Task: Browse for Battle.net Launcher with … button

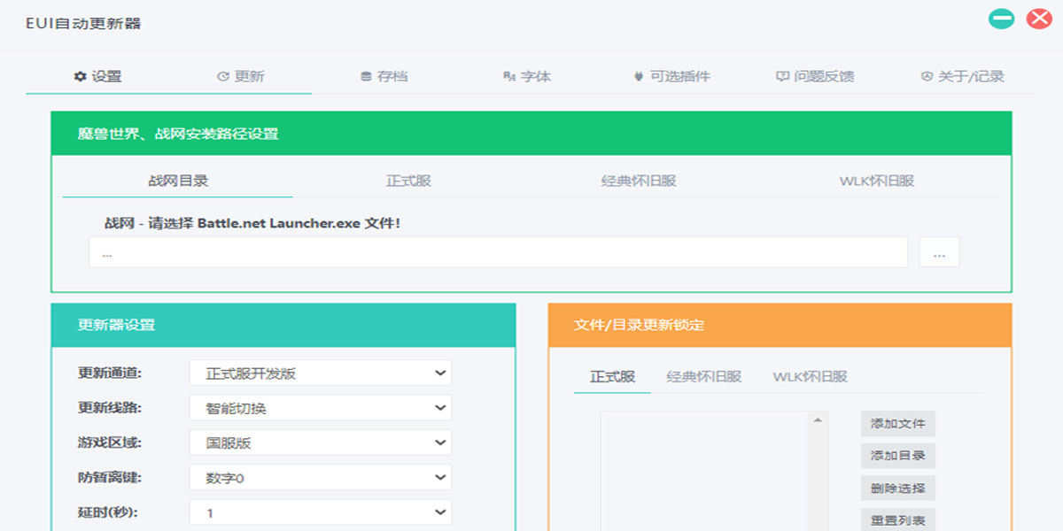Action: tap(939, 252)
